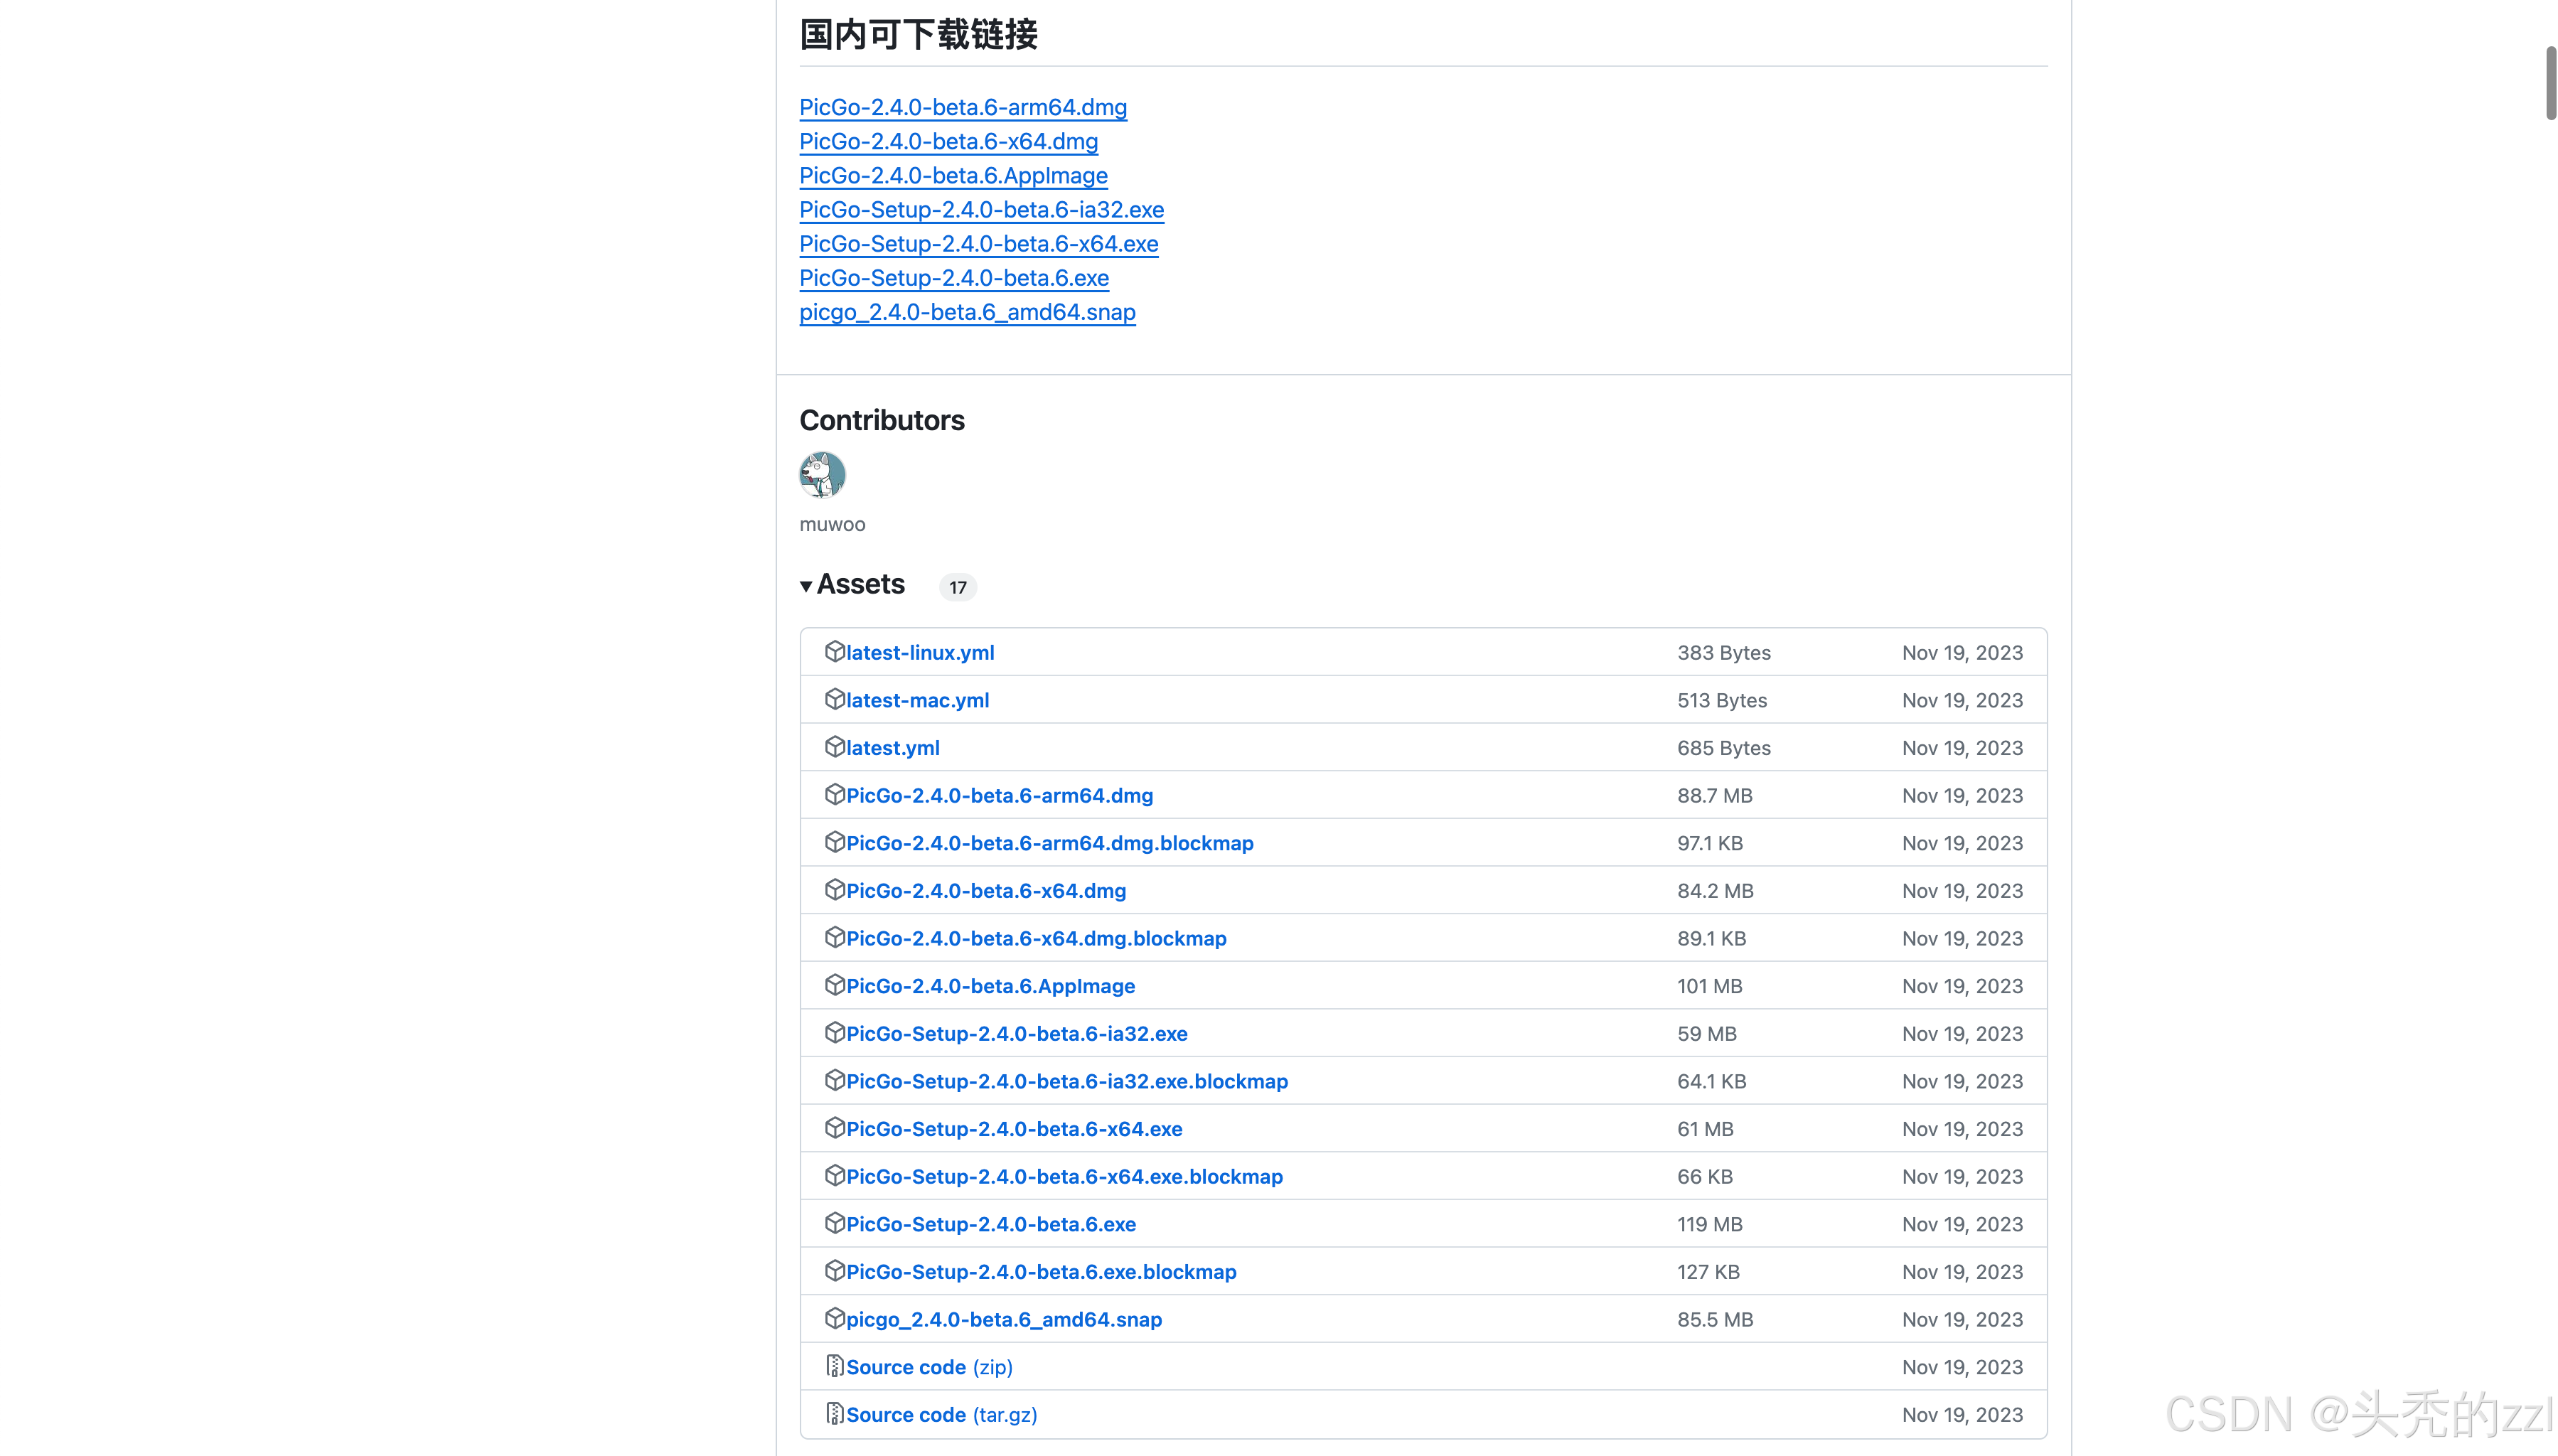Click the page vertical scrollbar thumb
2558x1456 pixels.
(x=2550, y=83)
